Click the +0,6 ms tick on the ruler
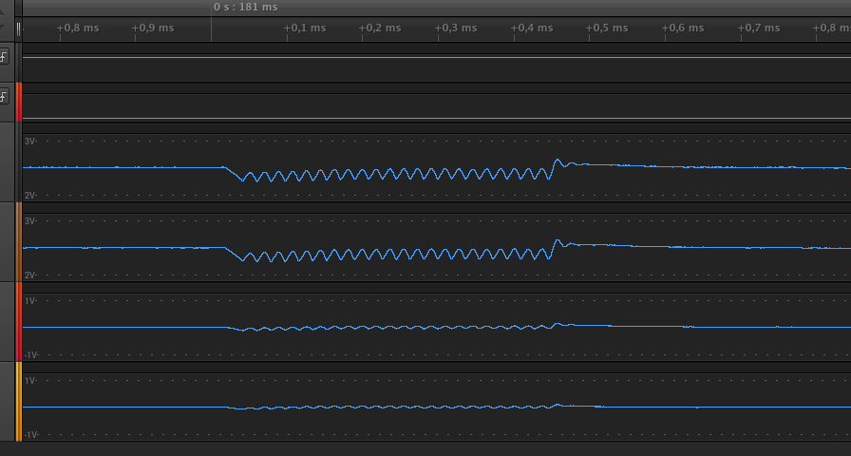 click(x=683, y=28)
